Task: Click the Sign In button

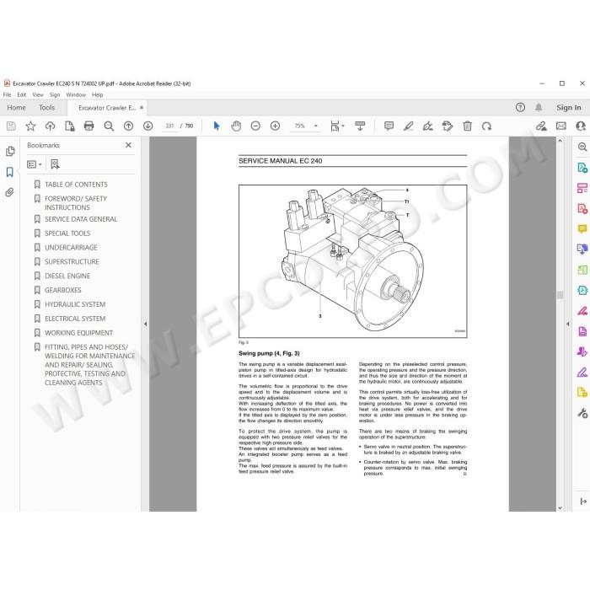Action: [569, 108]
